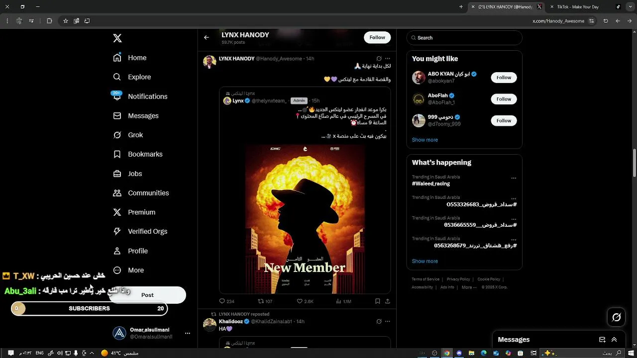This screenshot has width=637, height=358.
Task: Open Grok explain icon on first post
Action: coord(379,59)
